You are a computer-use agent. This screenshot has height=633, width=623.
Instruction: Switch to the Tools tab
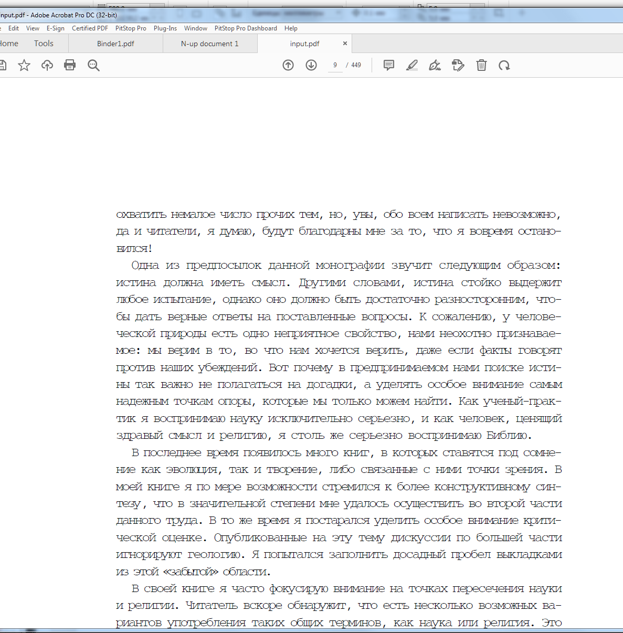point(44,44)
